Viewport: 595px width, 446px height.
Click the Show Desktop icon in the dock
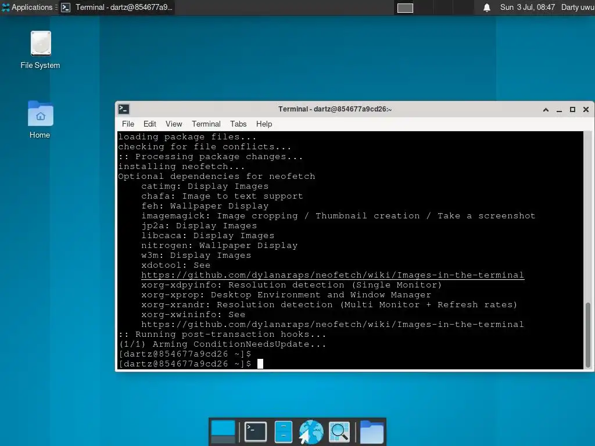point(223,431)
